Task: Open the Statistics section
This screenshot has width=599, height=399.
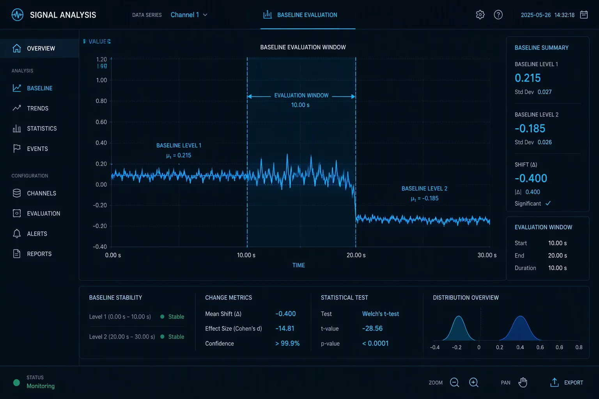Action: click(x=42, y=129)
